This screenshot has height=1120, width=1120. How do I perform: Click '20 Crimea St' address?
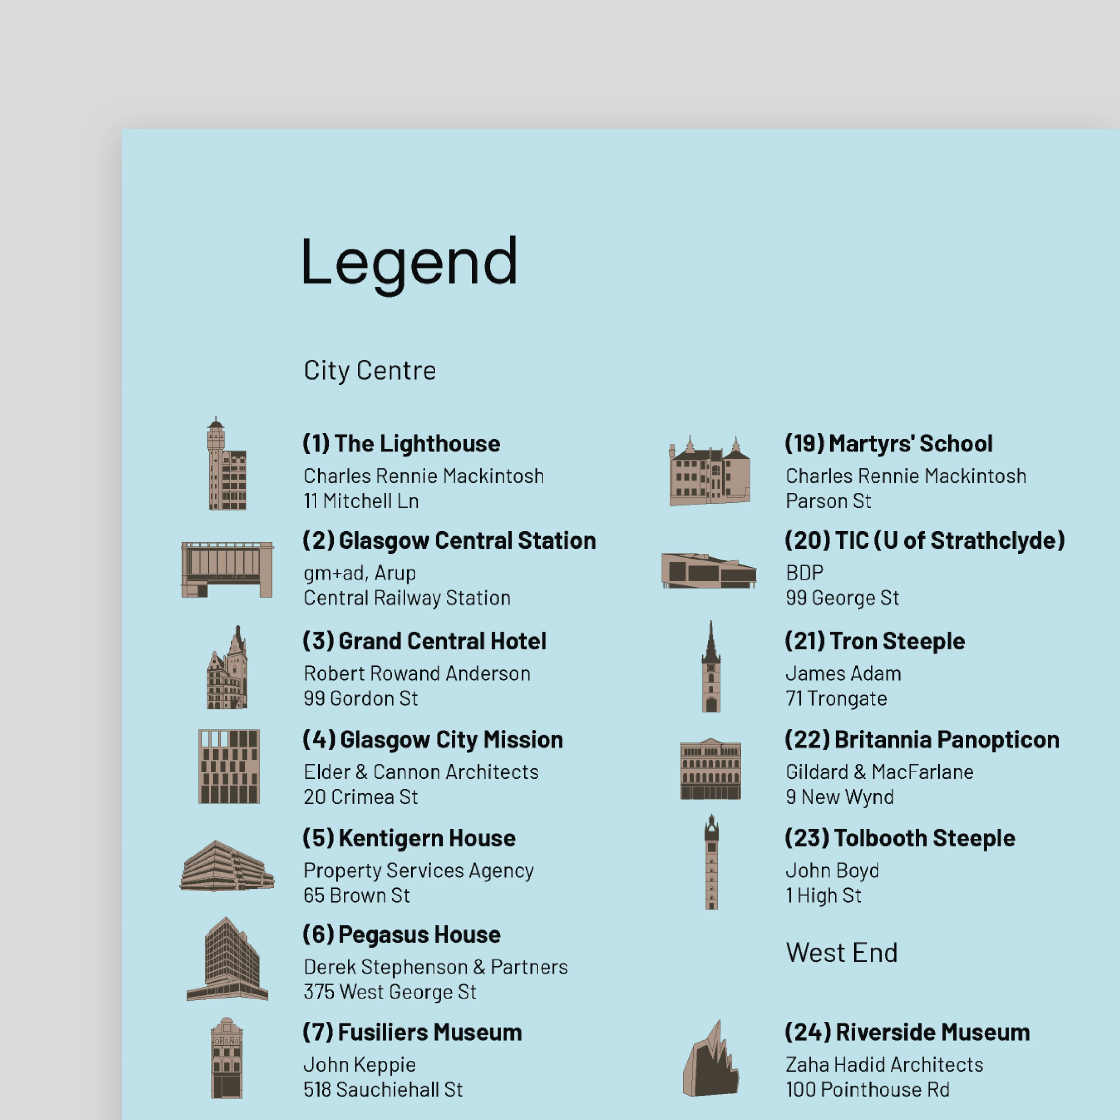point(361,797)
